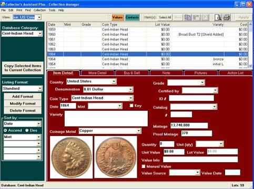
Task: Enable the Manual Value checkbox
Action: coord(144,166)
